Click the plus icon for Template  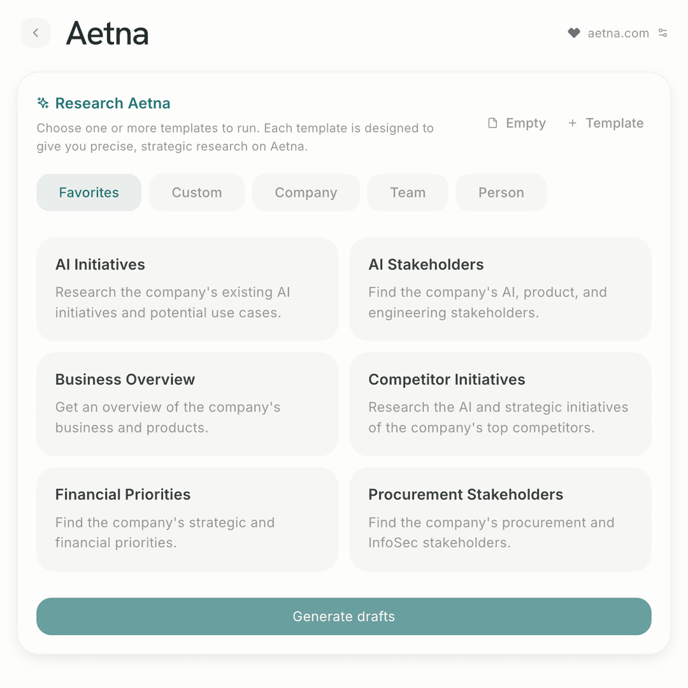(572, 123)
